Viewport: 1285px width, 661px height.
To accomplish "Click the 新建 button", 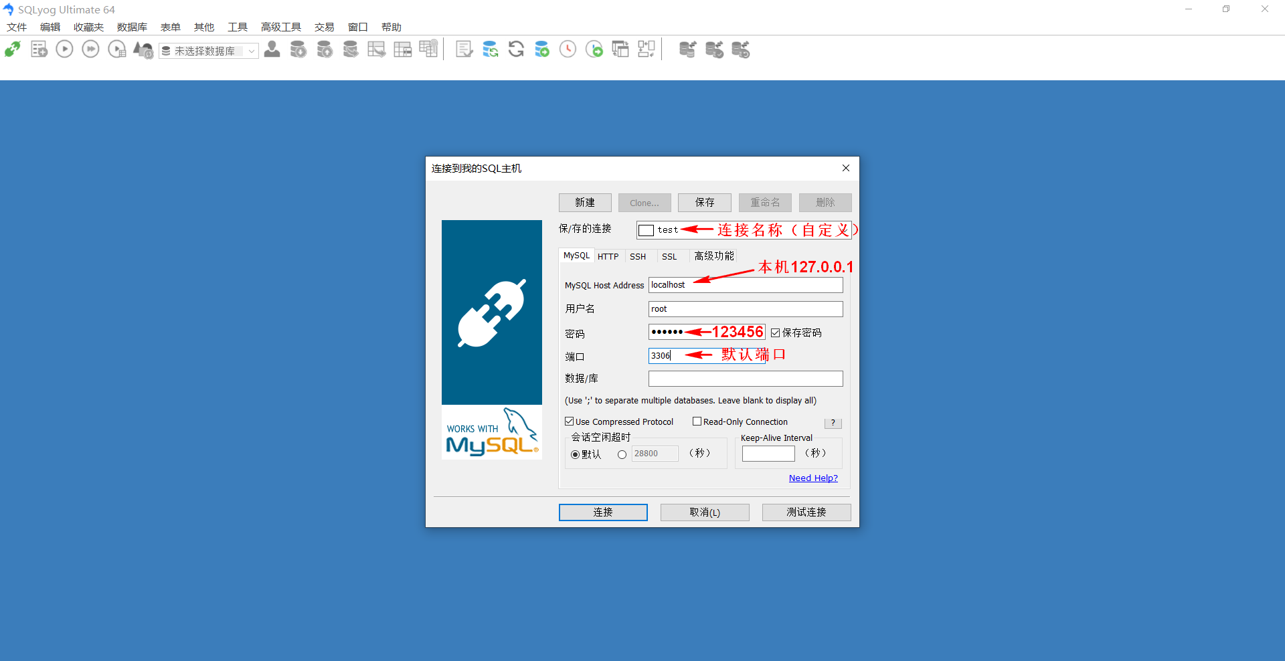I will (x=585, y=203).
